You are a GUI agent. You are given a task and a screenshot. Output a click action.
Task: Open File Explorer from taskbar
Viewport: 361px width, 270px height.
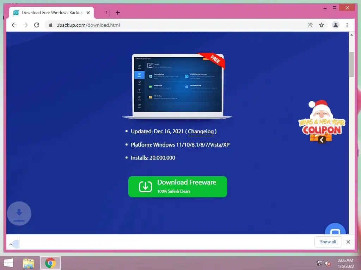(28, 263)
